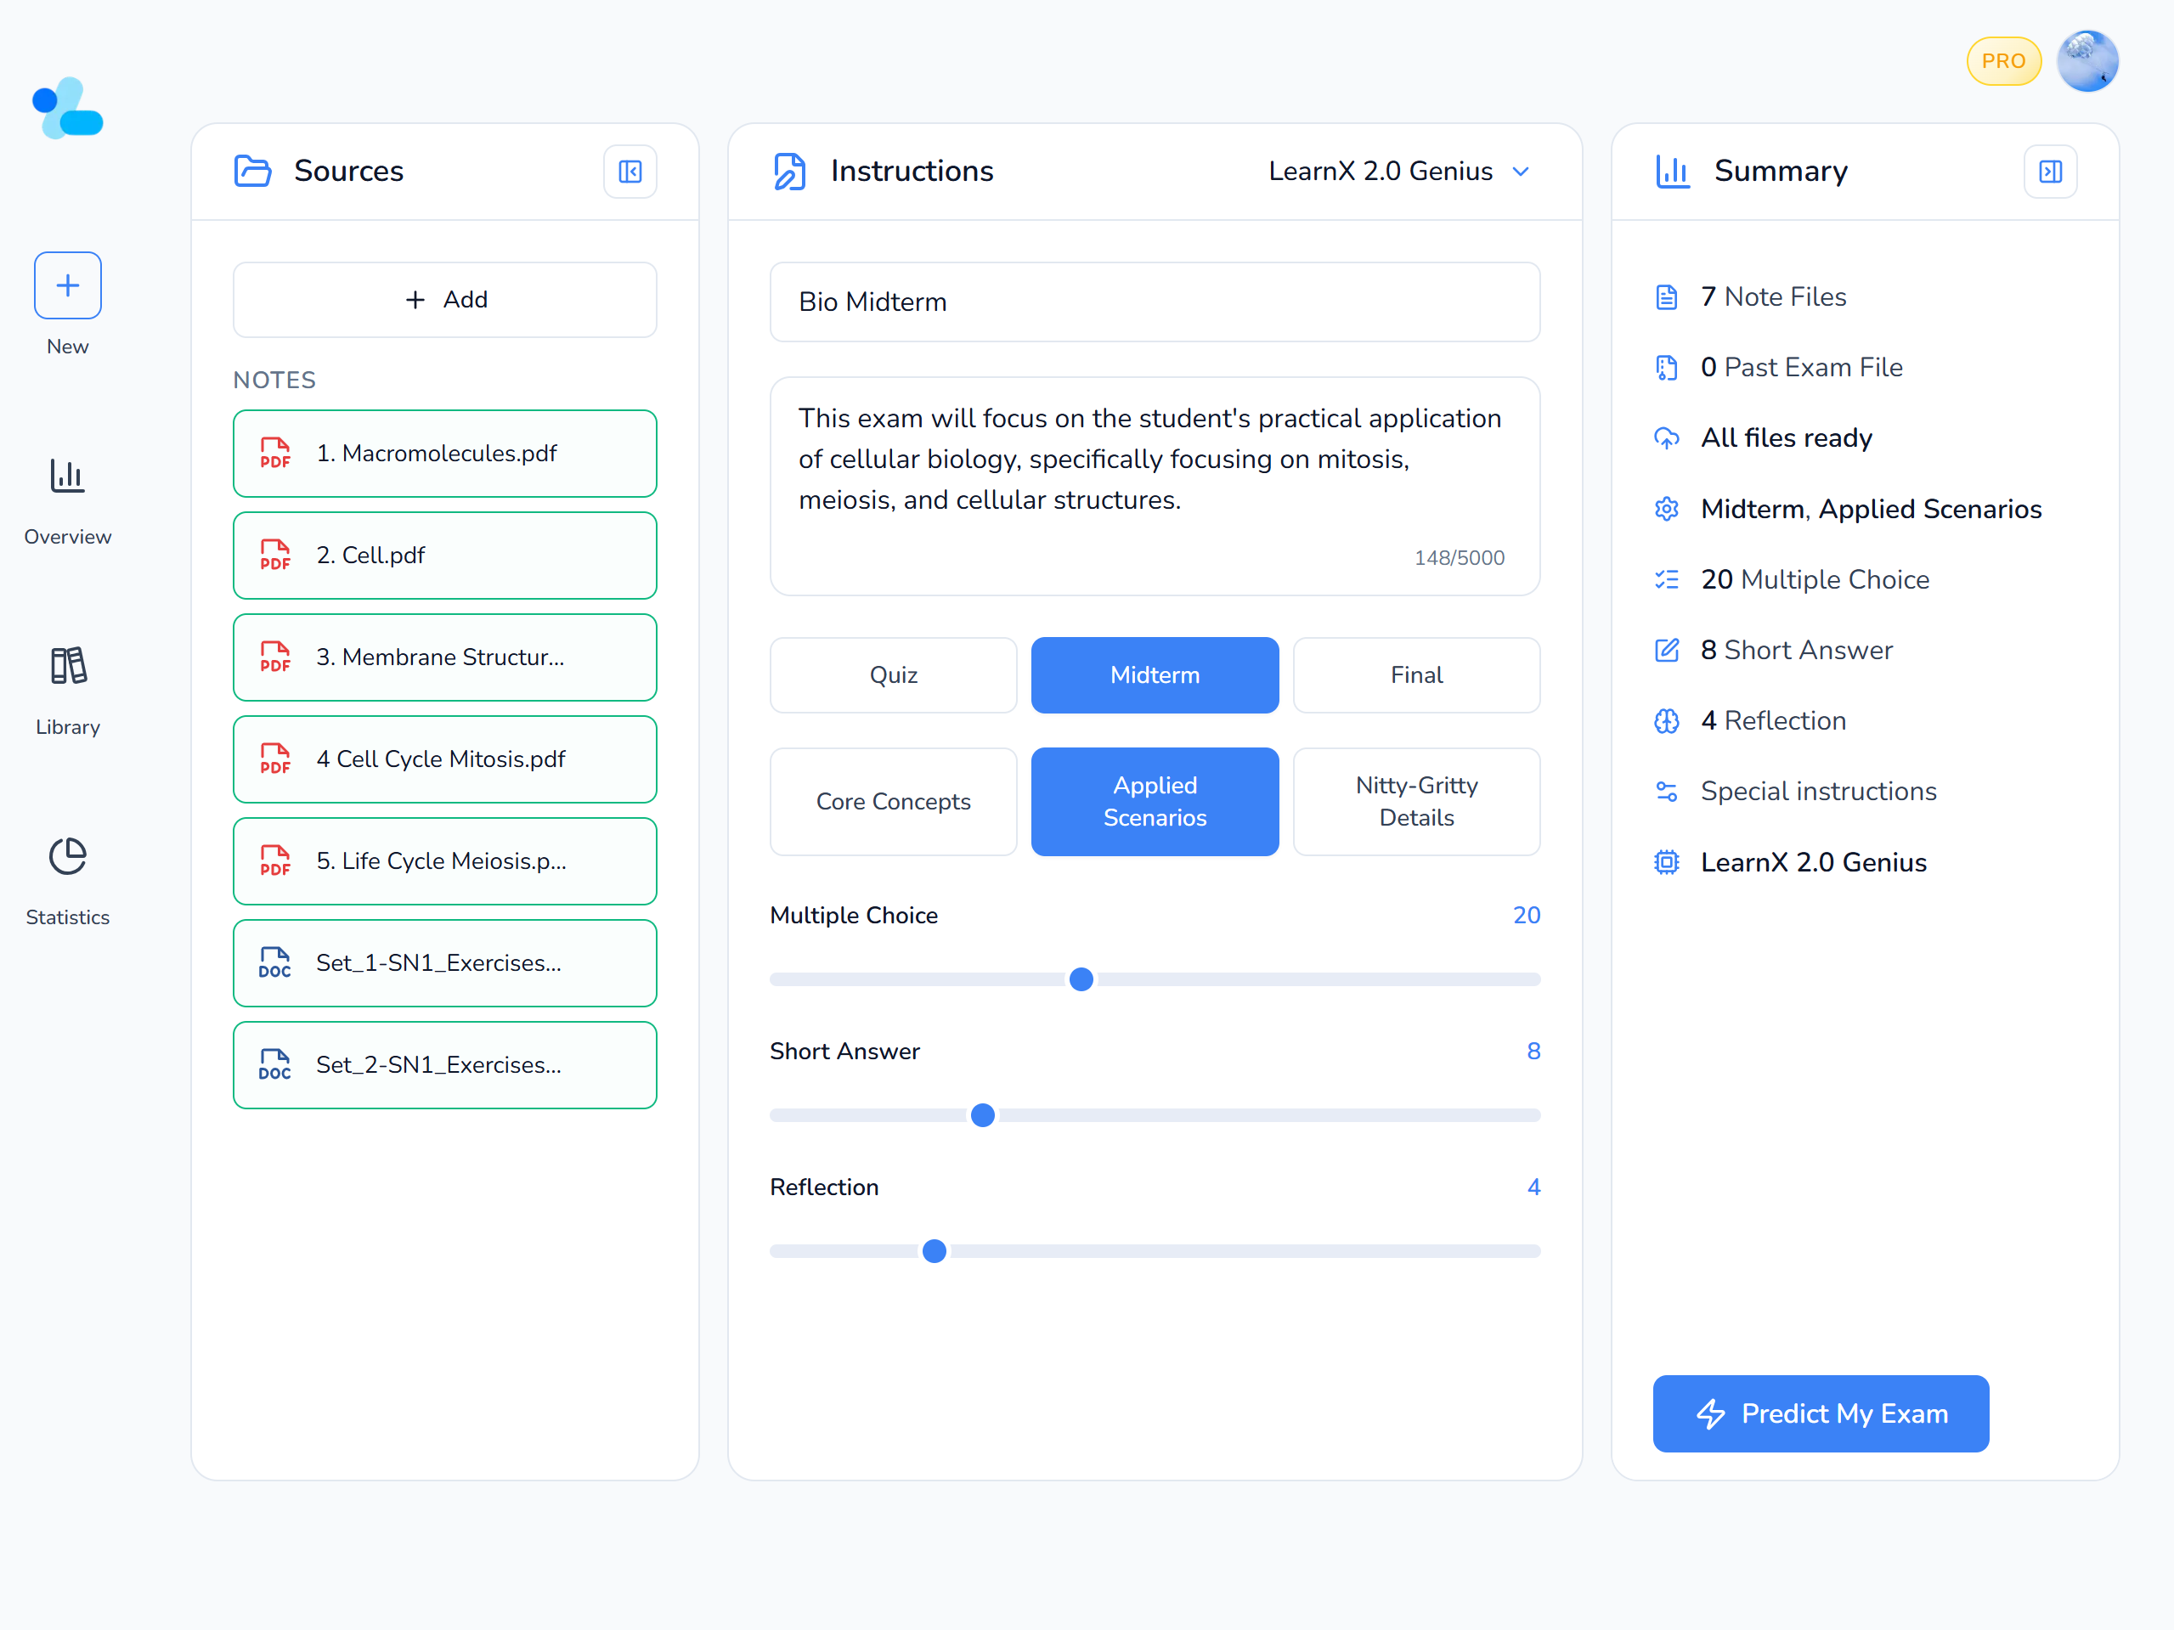Image resolution: width=2174 pixels, height=1630 pixels.
Task: Open the Overview chart icon
Action: pyautogui.click(x=68, y=477)
